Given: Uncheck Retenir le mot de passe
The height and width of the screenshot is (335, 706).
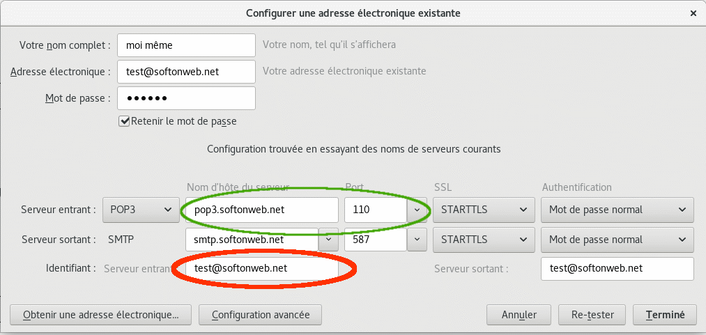Looking at the screenshot, I should [125, 121].
